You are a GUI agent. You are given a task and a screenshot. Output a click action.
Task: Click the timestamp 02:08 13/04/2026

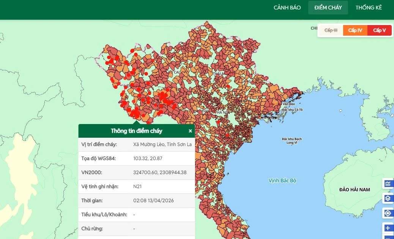click(153, 201)
